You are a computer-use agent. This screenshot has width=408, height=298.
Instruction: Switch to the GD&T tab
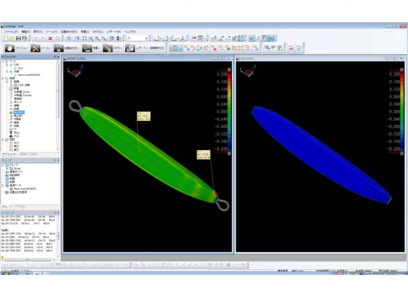(x=24, y=154)
